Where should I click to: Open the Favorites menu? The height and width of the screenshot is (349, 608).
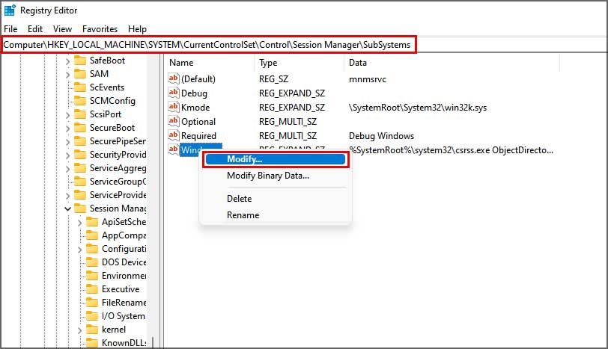[100, 29]
